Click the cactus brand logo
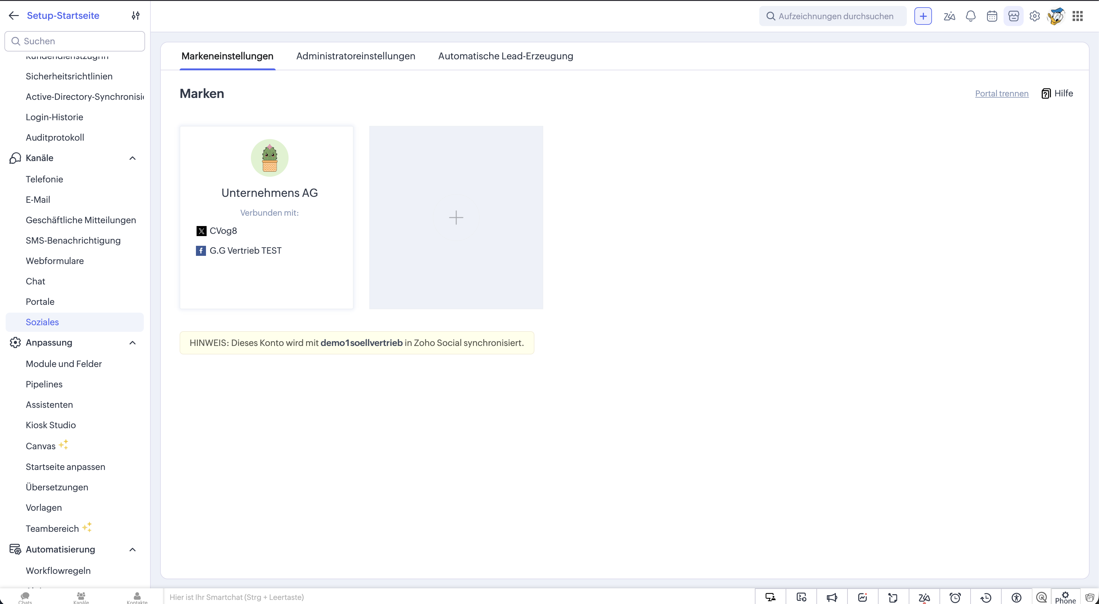The height and width of the screenshot is (604, 1099). pos(270,158)
